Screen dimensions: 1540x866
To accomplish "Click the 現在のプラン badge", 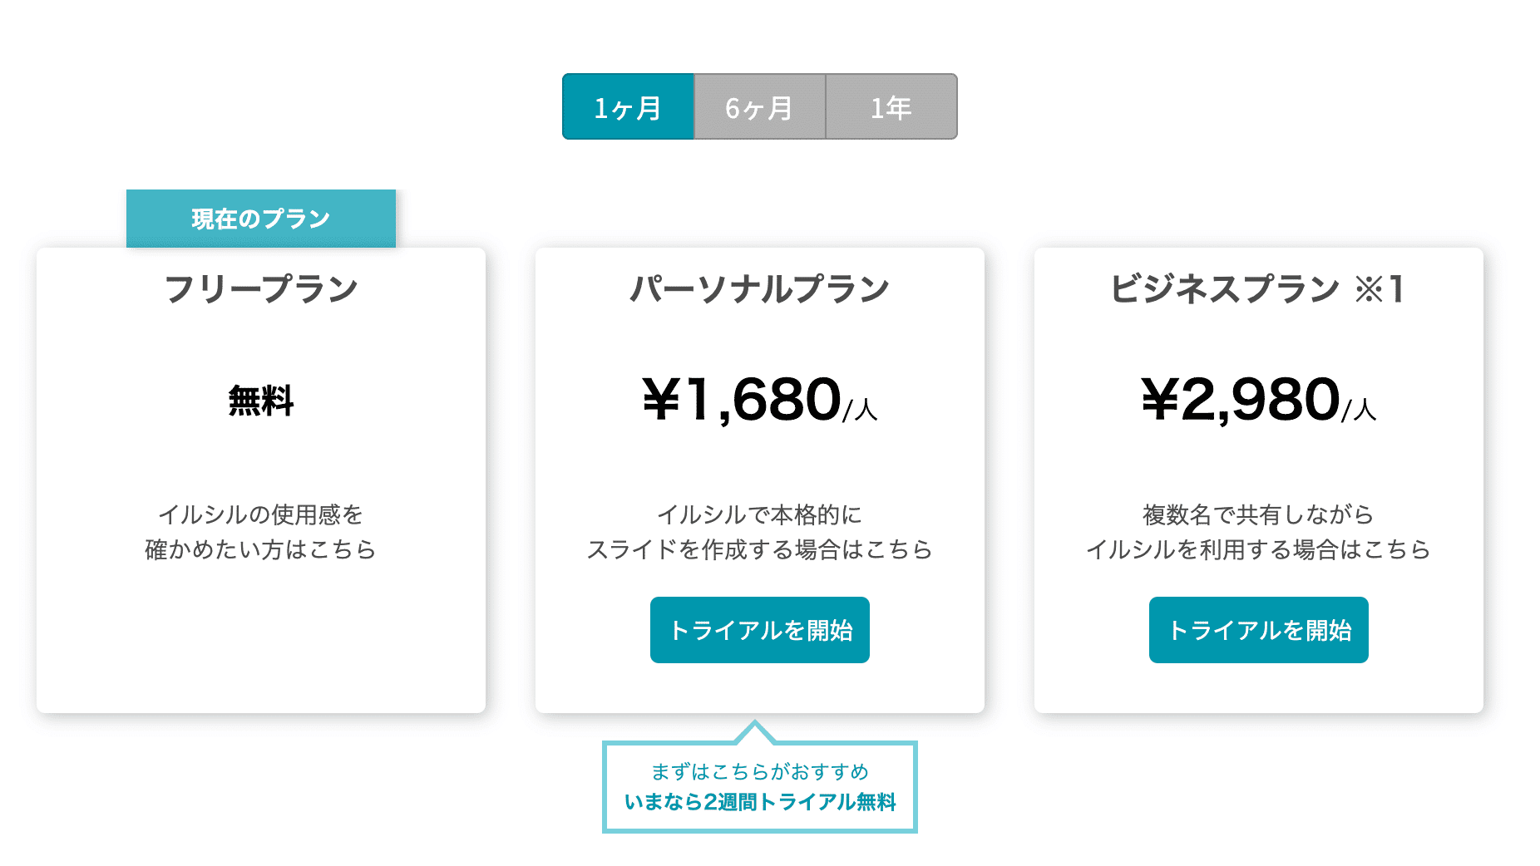I will pos(261,219).
